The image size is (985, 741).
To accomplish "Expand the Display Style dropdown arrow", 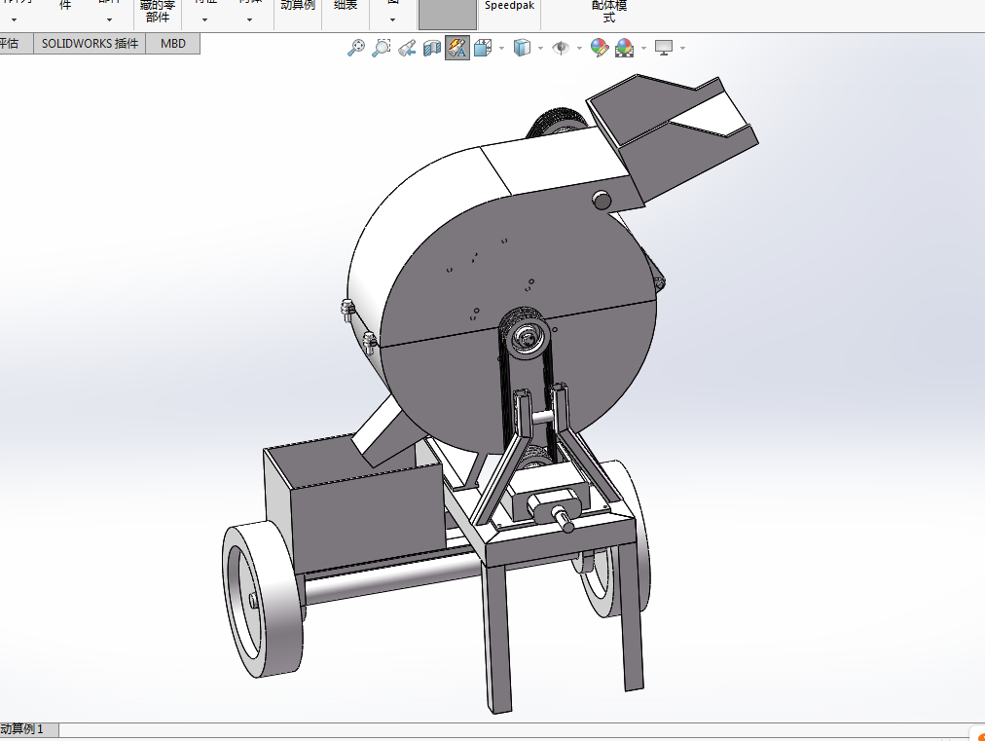I will [540, 49].
